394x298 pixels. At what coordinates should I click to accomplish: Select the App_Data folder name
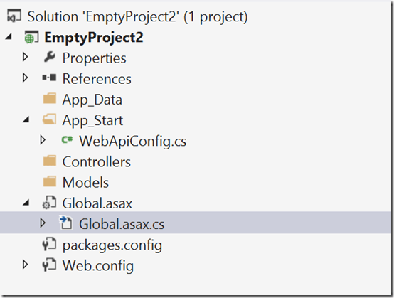(x=92, y=100)
